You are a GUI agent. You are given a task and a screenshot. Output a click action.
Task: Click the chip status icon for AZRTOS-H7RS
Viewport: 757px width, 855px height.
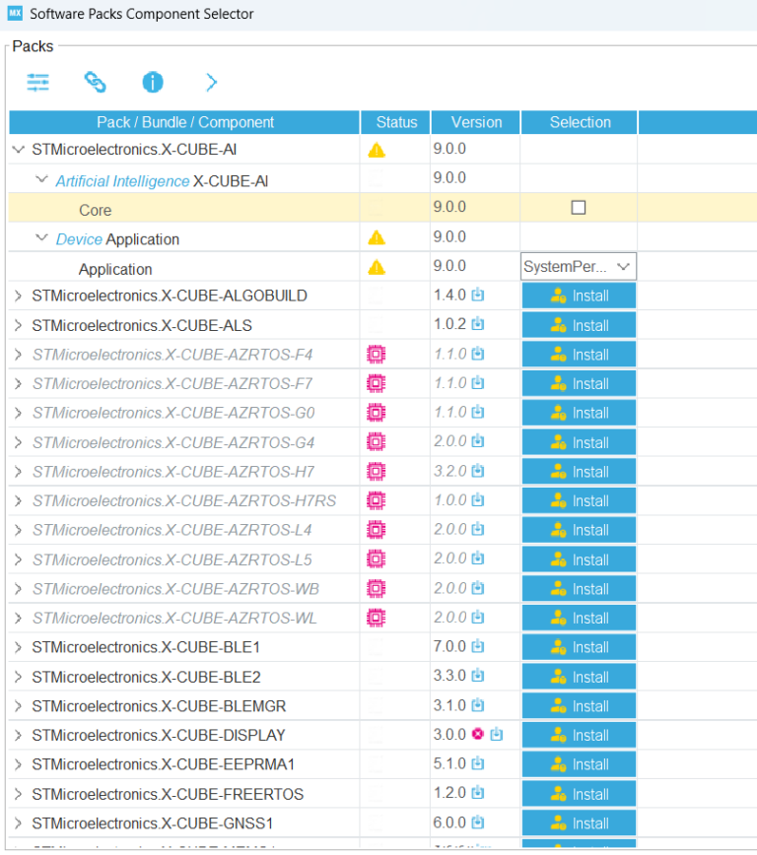[x=377, y=500]
